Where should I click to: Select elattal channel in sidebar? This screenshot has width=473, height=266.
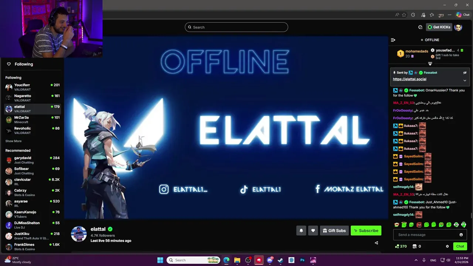[x=33, y=109]
